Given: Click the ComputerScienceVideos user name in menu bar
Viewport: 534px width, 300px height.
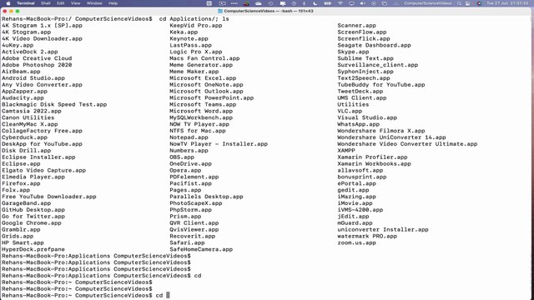Looking at the screenshot, I should (x=428, y=3).
